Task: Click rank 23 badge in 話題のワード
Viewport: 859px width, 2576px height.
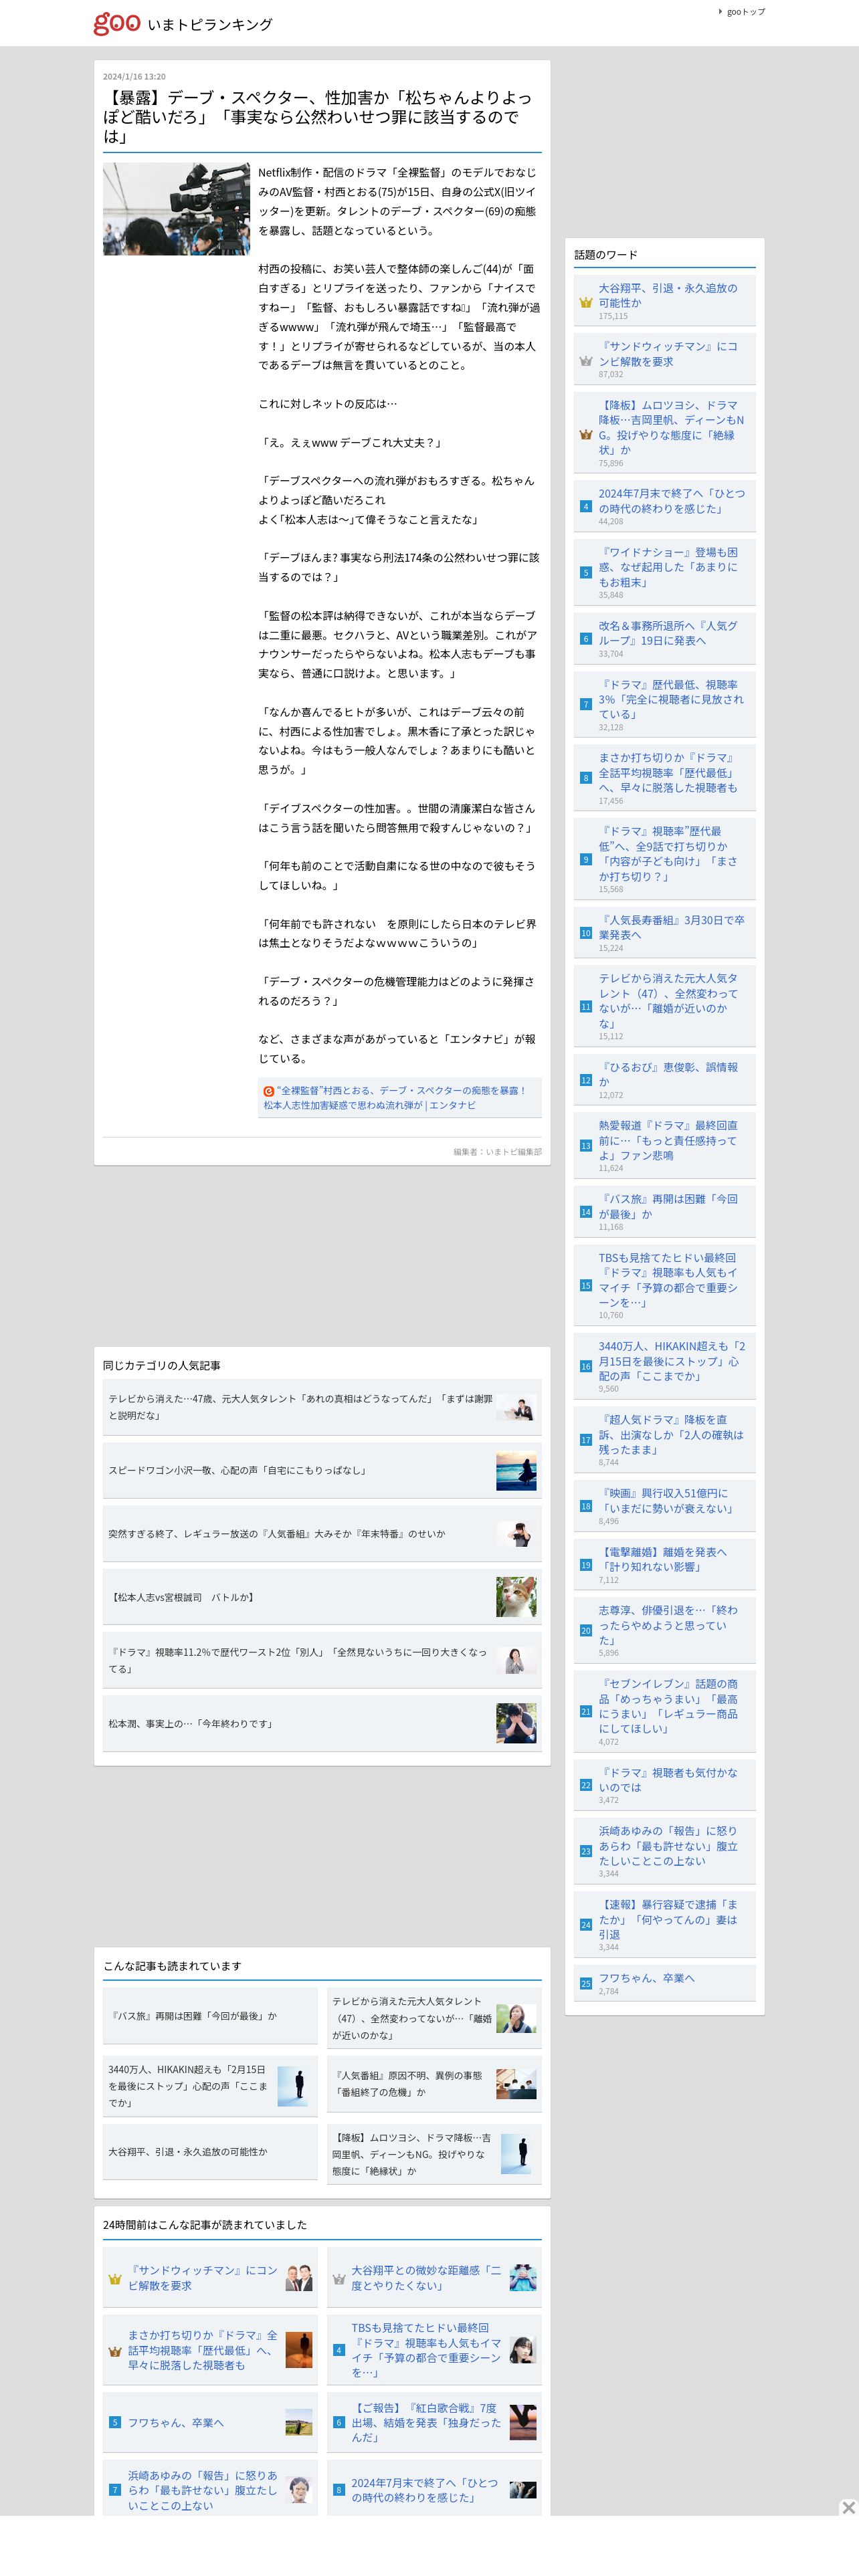Action: coord(586,1851)
